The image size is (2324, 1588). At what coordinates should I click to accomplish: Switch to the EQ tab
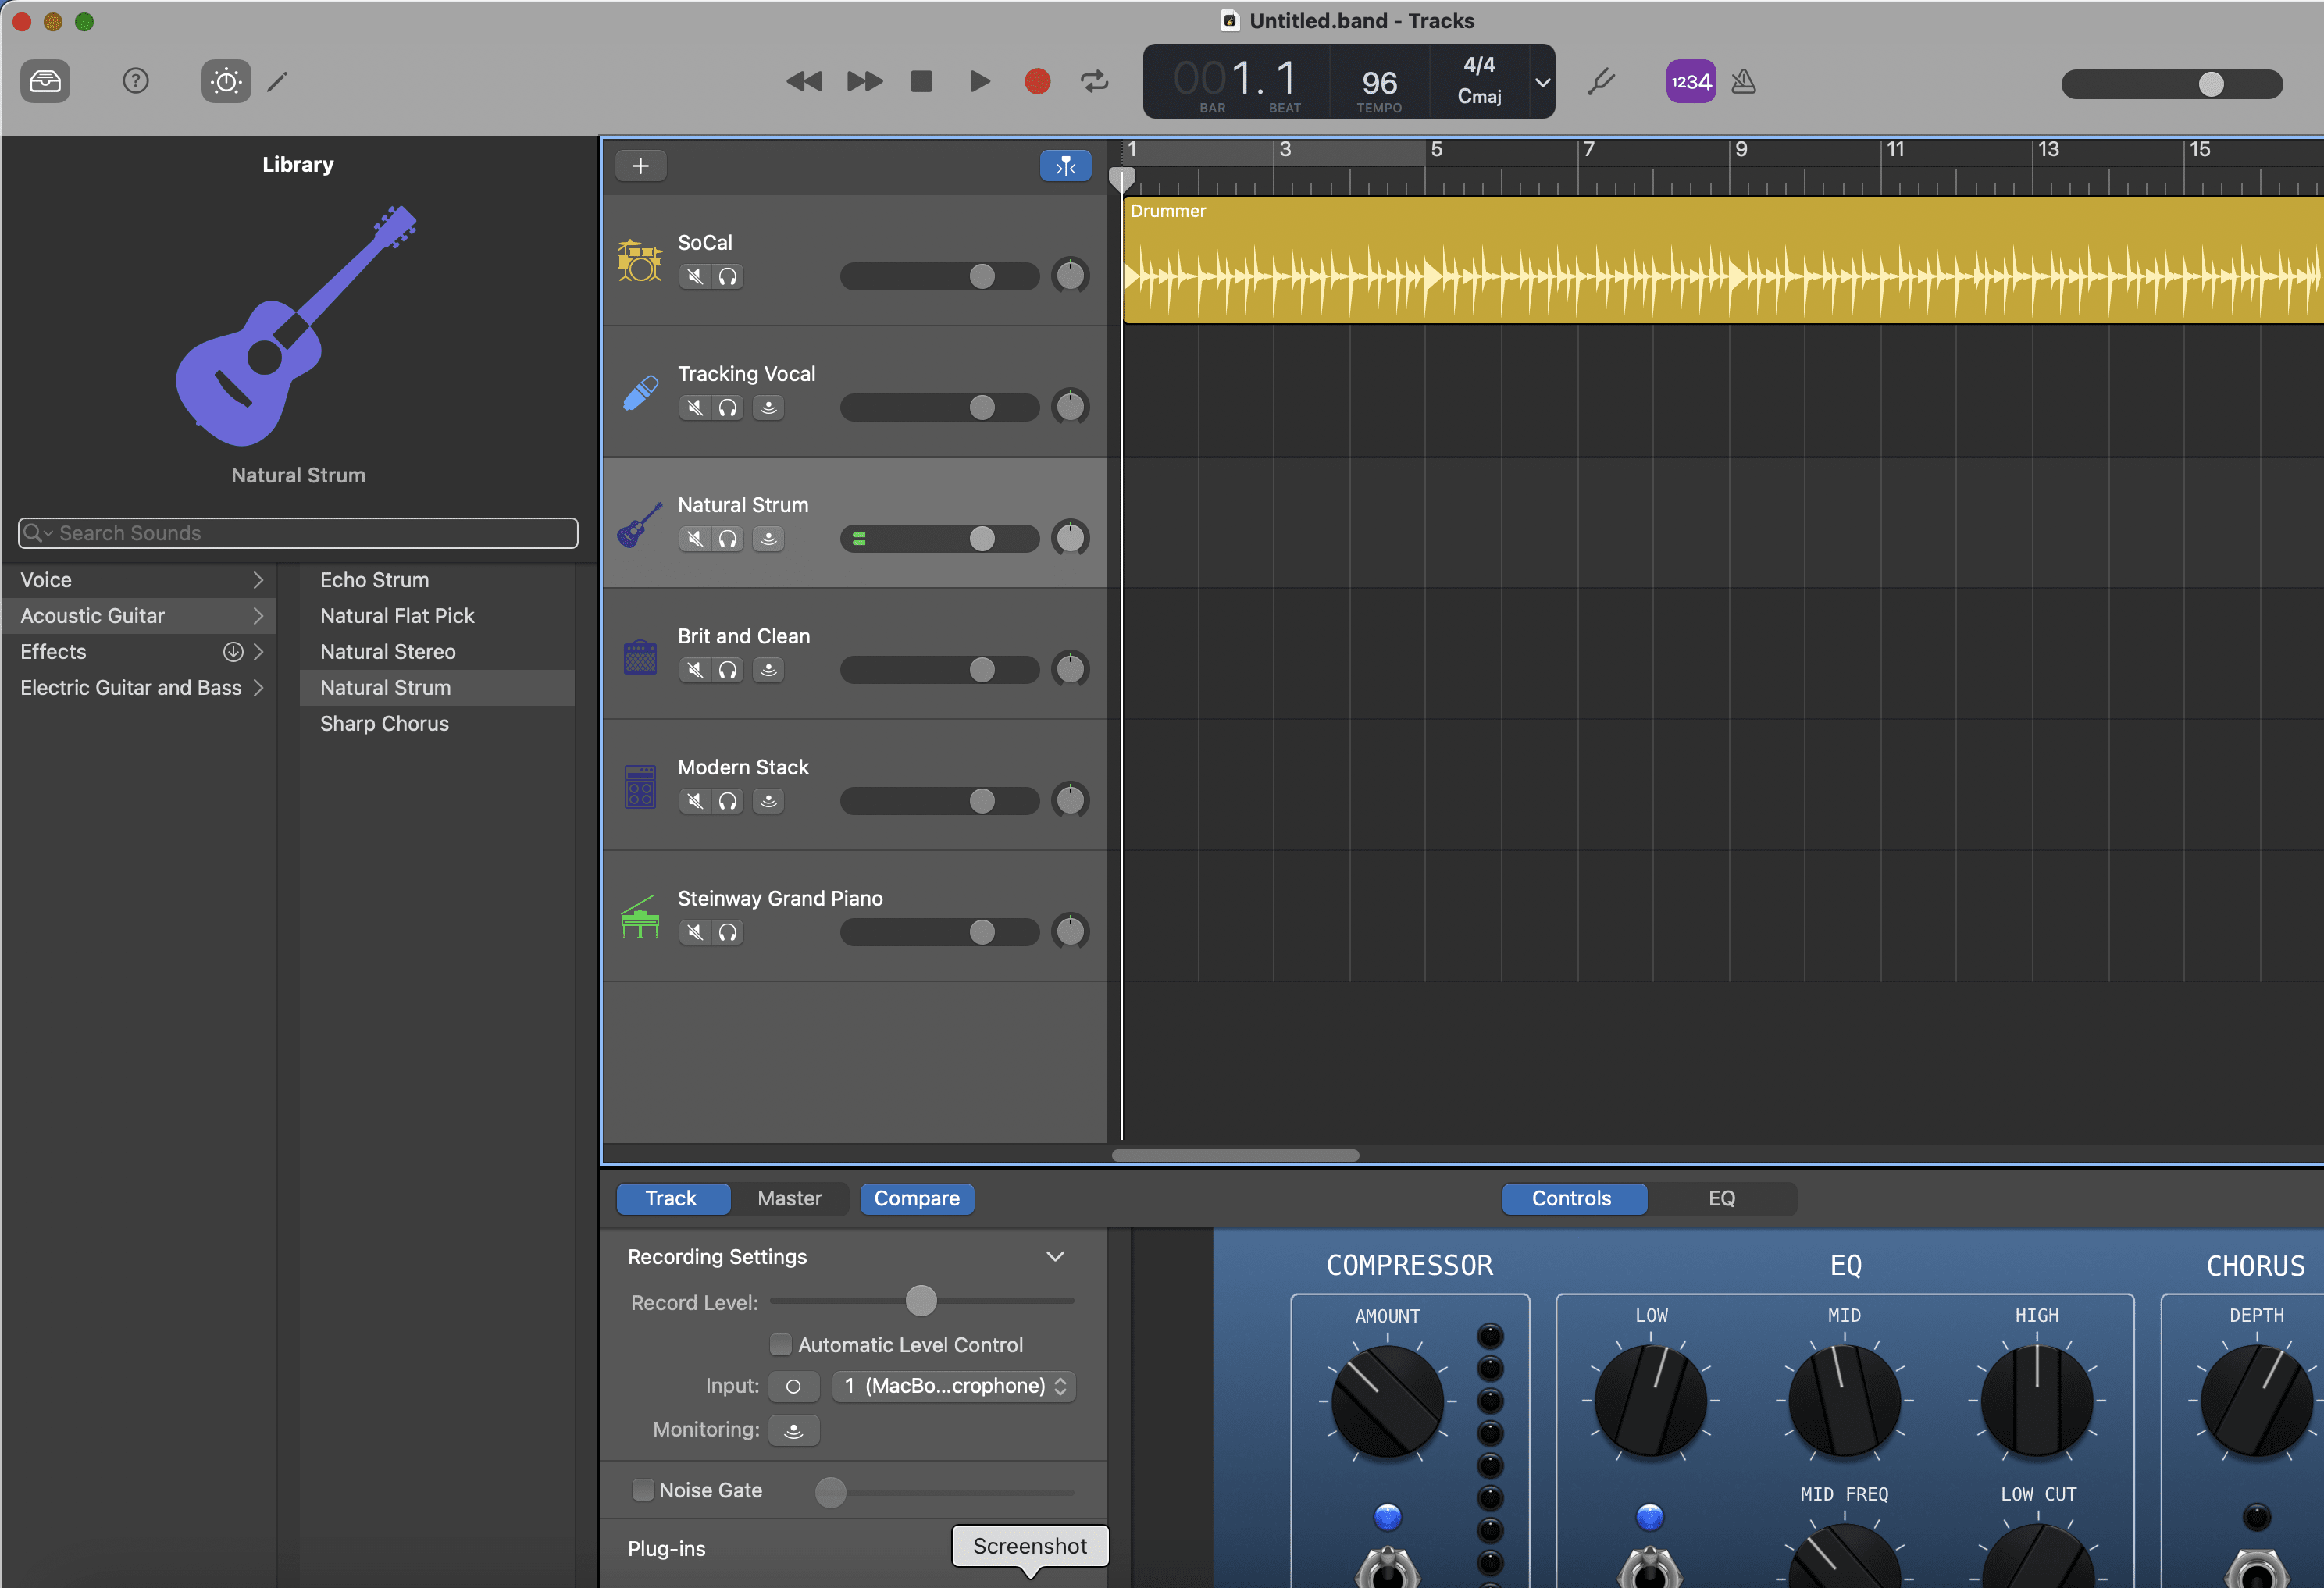pos(1721,1198)
